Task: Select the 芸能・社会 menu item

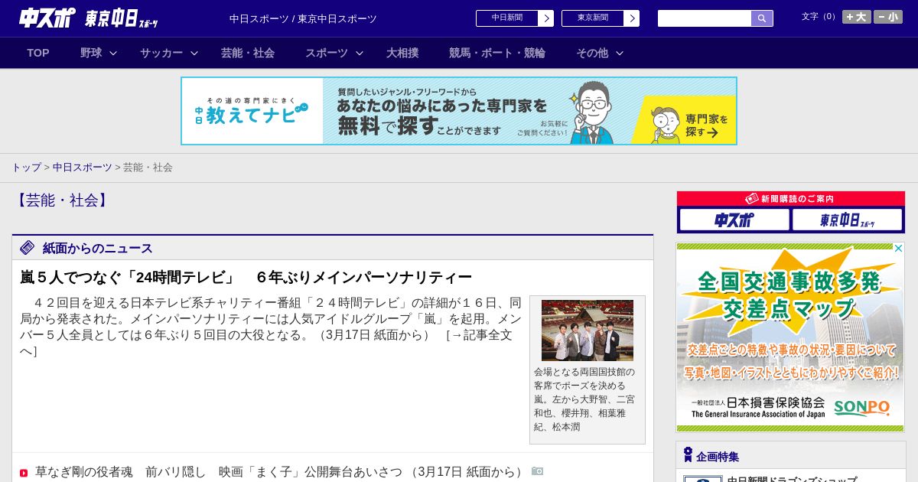Action: 248,53
